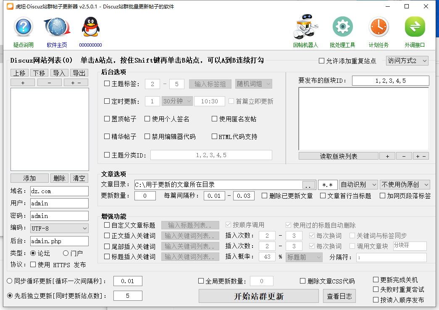
Task: Enable 允许添加重复站点 checkbox
Action: click(x=322, y=61)
